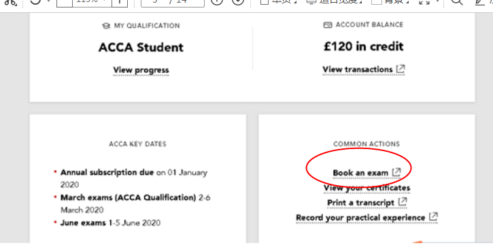Click the scissors icon in the toolbar

10,2
